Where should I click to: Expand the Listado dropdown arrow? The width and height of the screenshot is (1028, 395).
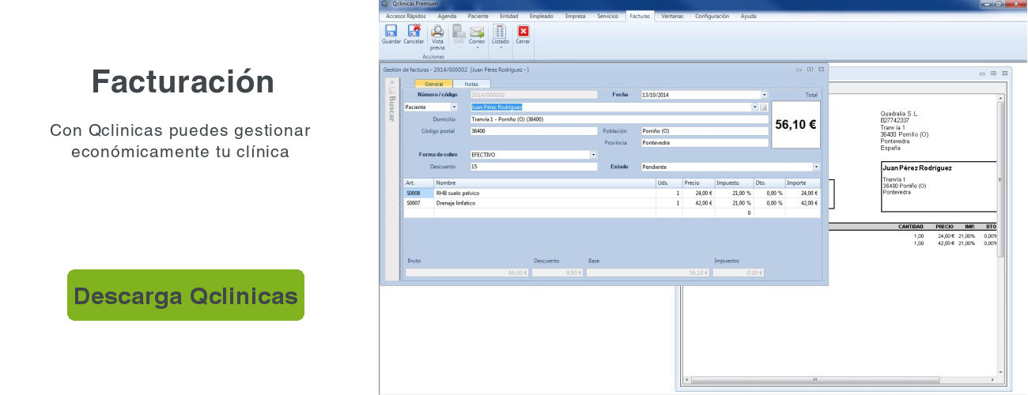click(500, 47)
